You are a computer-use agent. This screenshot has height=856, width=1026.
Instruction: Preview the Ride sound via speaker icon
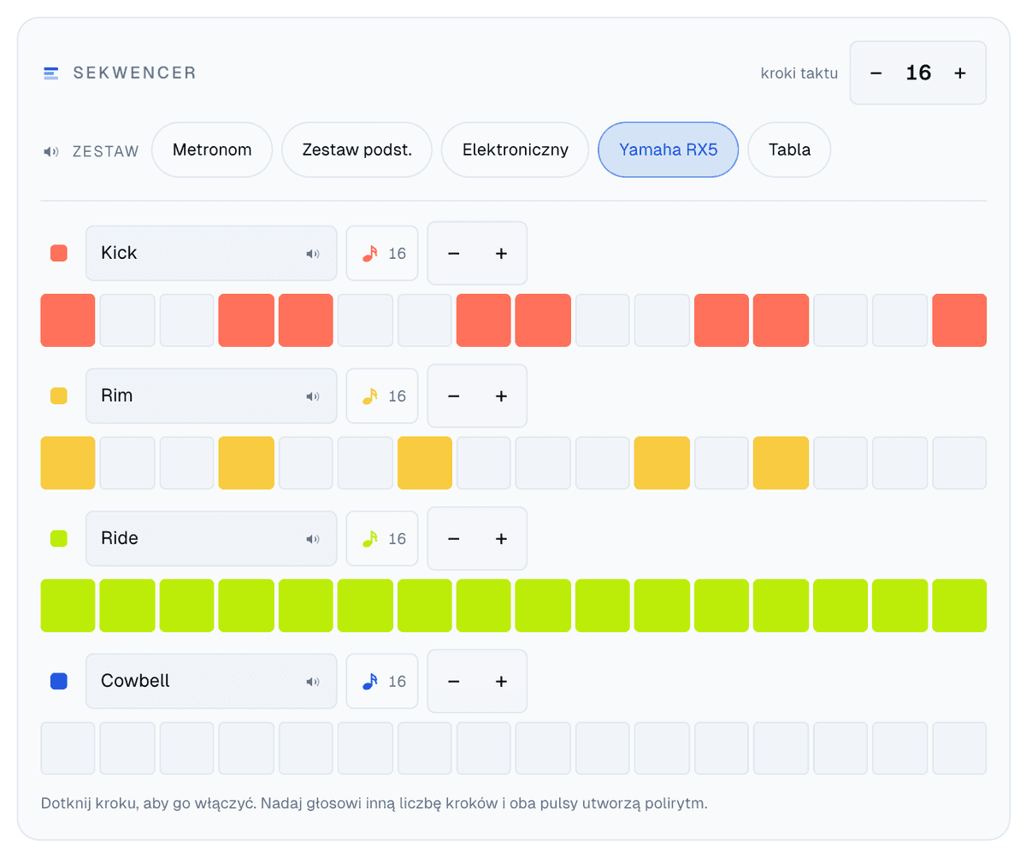[x=313, y=539]
